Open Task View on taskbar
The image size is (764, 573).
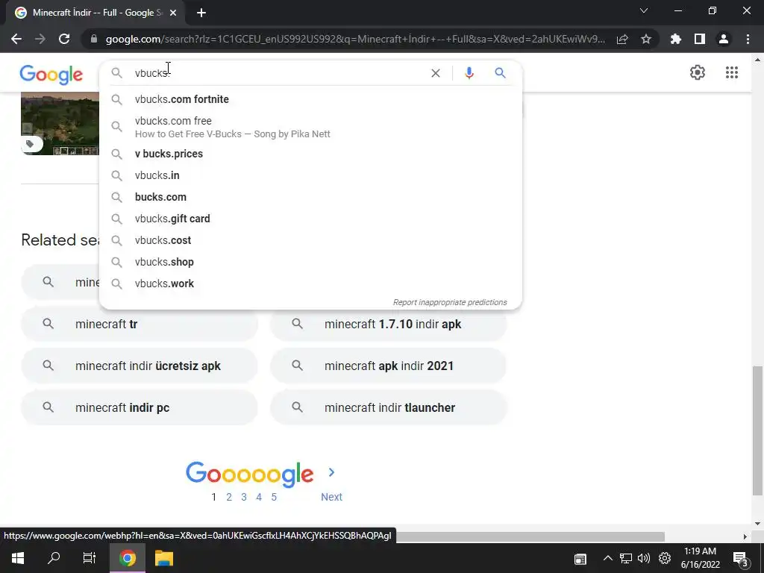[90, 558]
